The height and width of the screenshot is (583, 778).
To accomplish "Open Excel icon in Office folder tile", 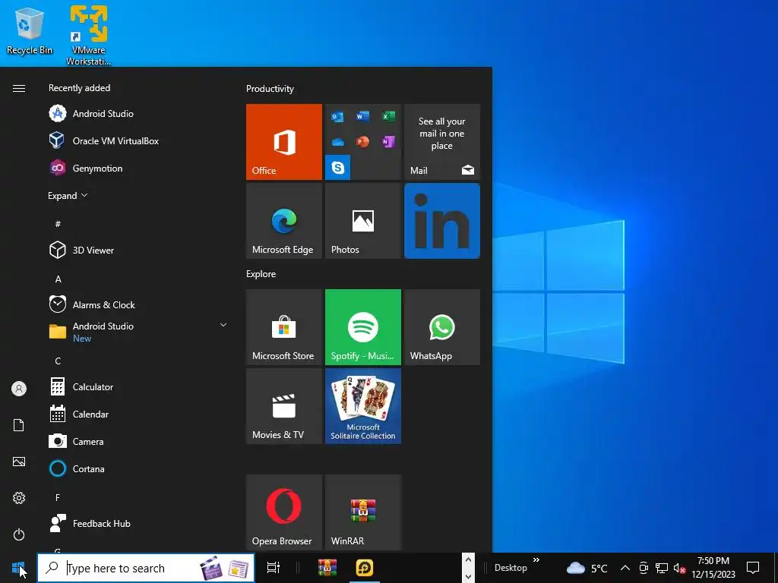I will [x=388, y=116].
